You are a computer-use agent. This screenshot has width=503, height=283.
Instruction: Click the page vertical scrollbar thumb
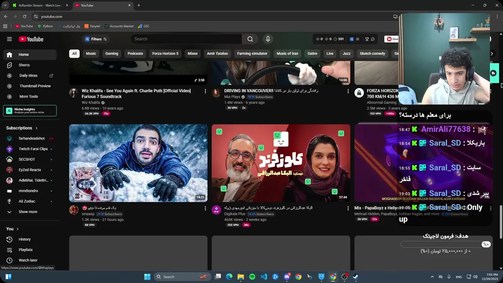click(x=501, y=222)
